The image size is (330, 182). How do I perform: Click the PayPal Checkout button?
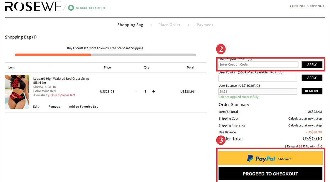270,158
